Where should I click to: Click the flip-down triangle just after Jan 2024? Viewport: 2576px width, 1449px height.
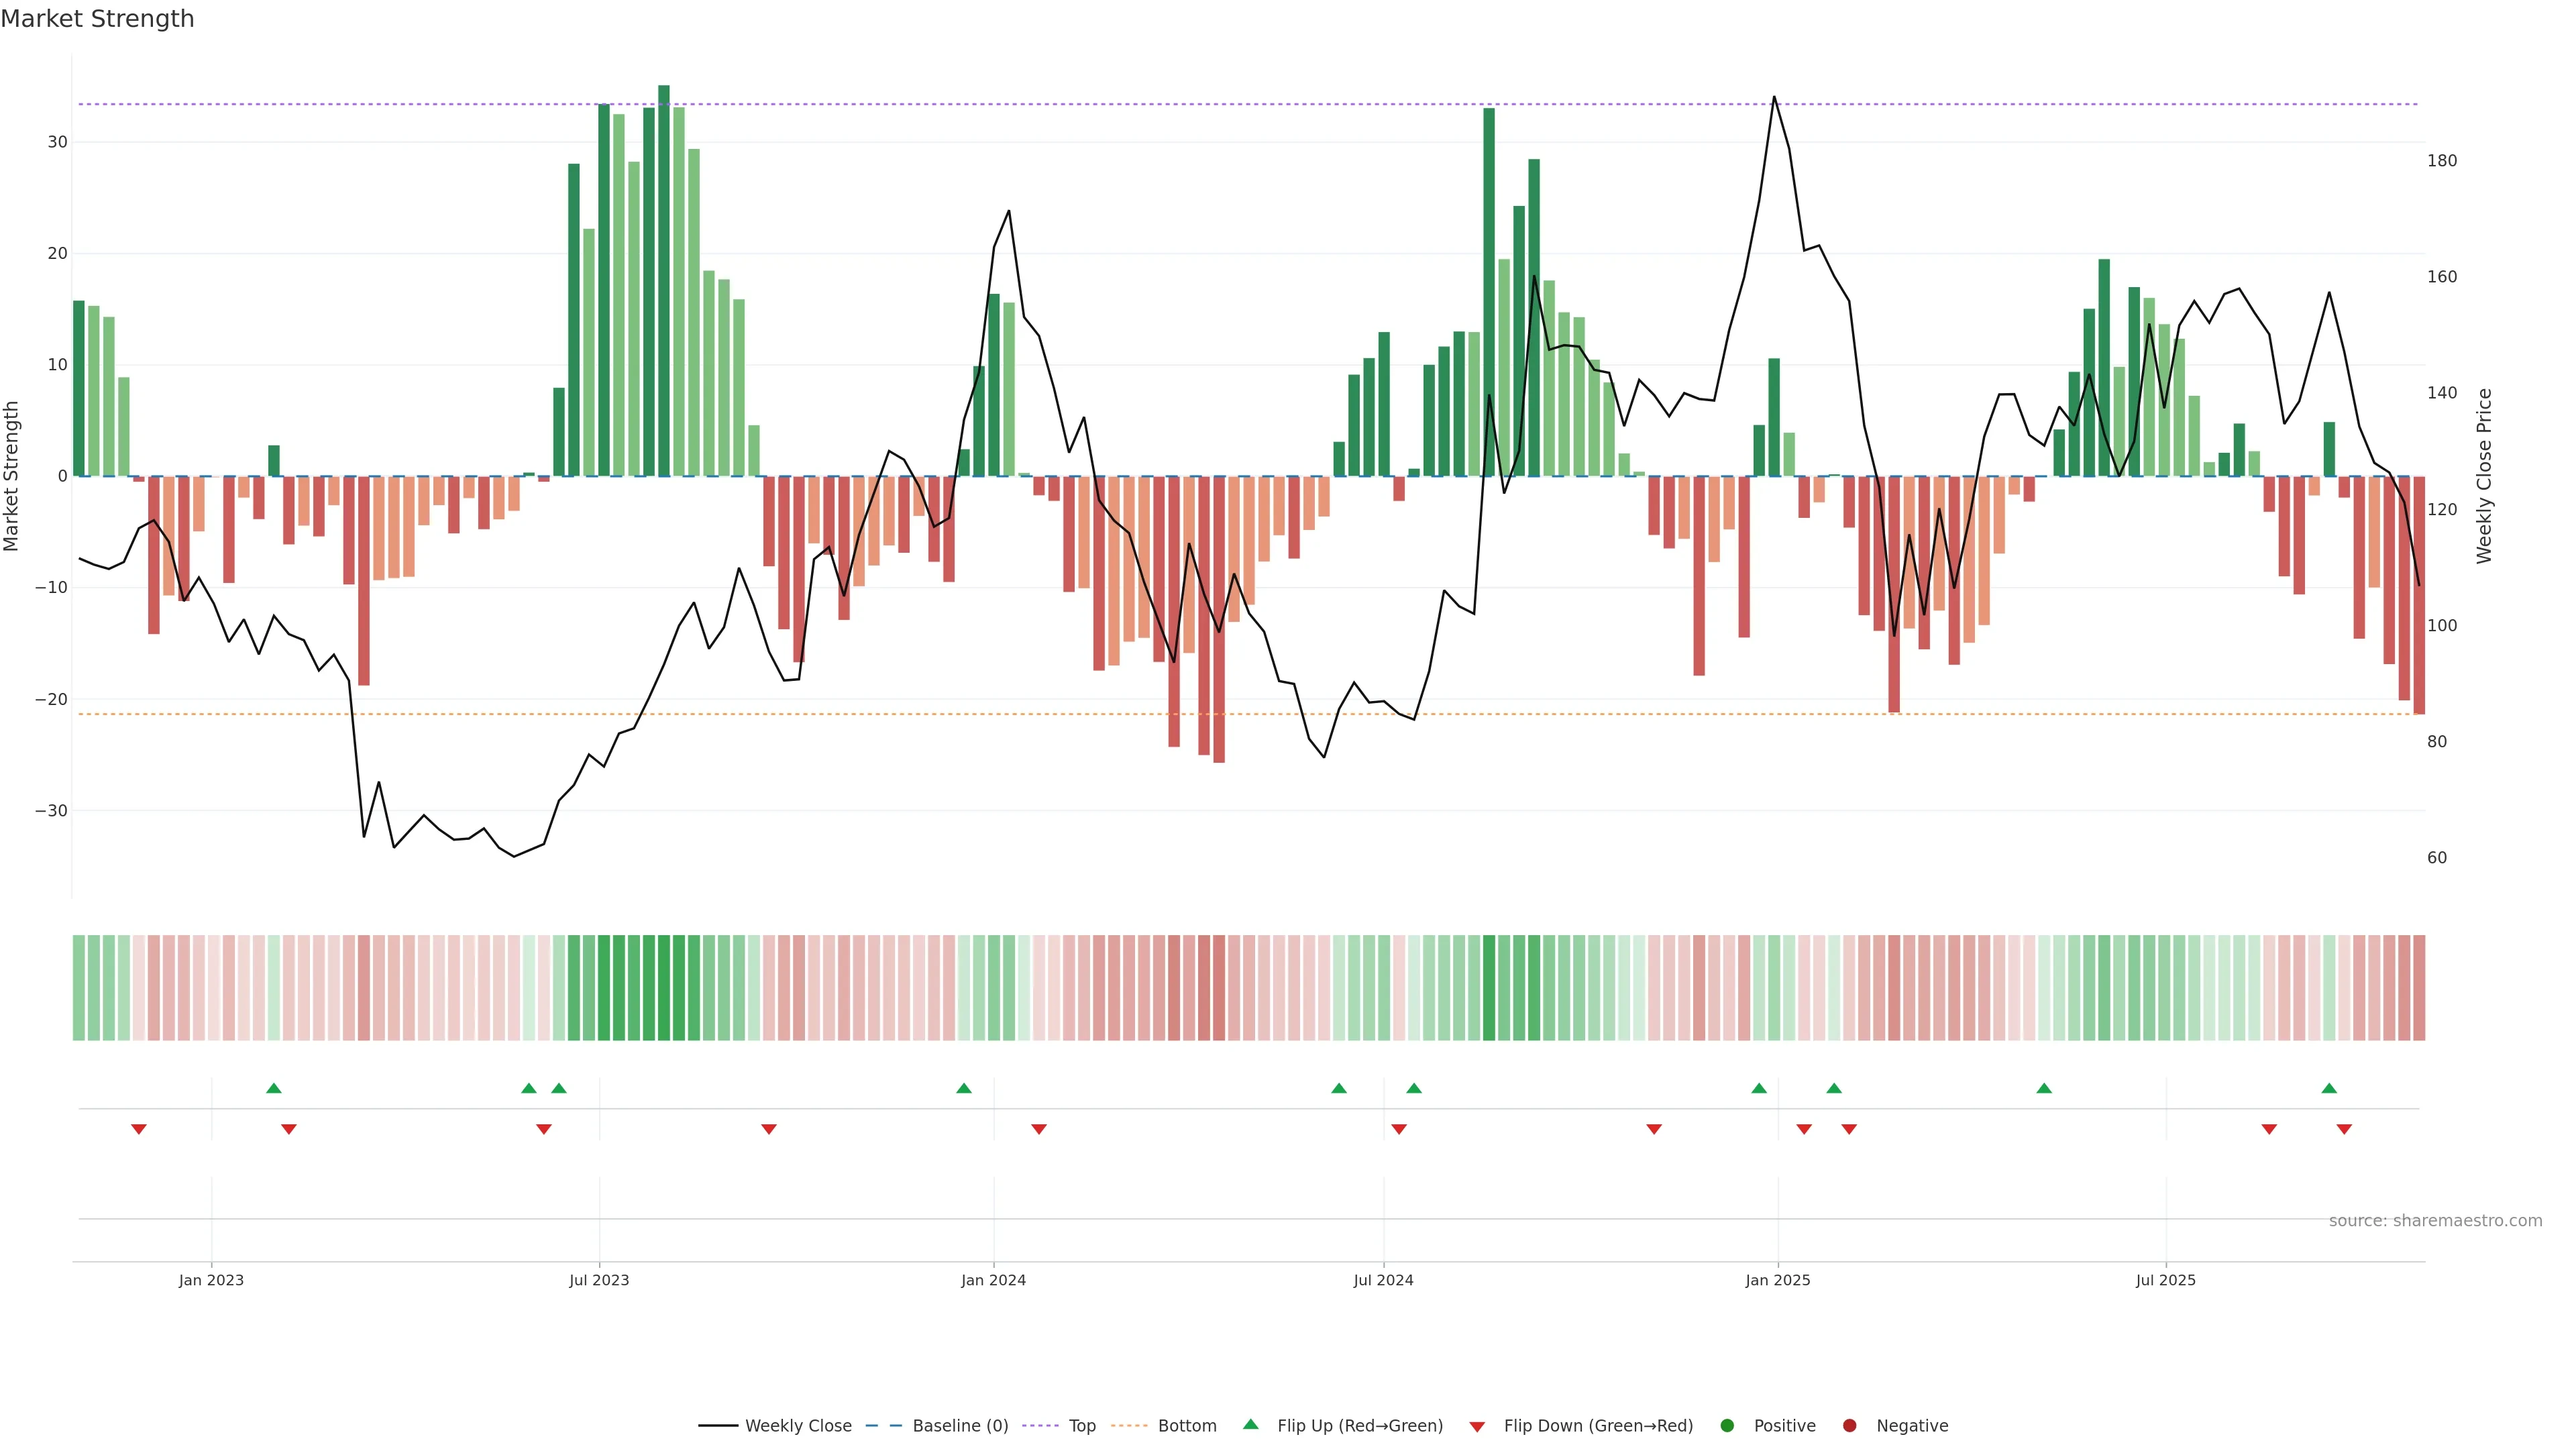1039,1129
